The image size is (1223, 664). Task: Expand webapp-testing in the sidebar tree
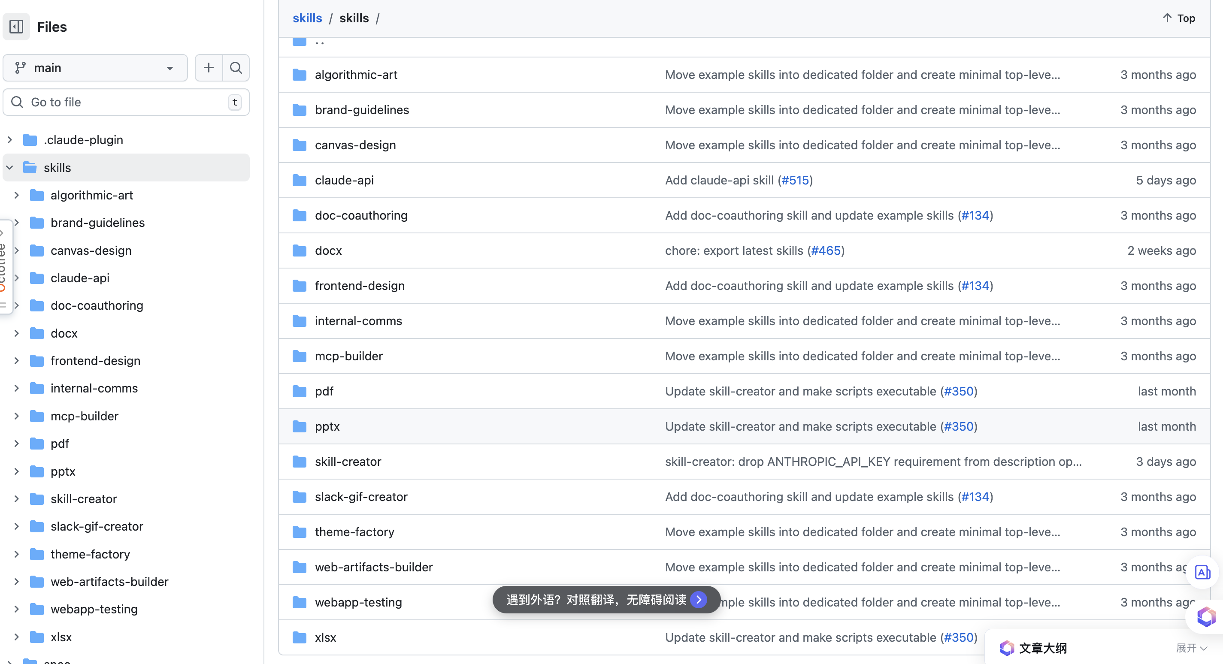click(x=17, y=610)
